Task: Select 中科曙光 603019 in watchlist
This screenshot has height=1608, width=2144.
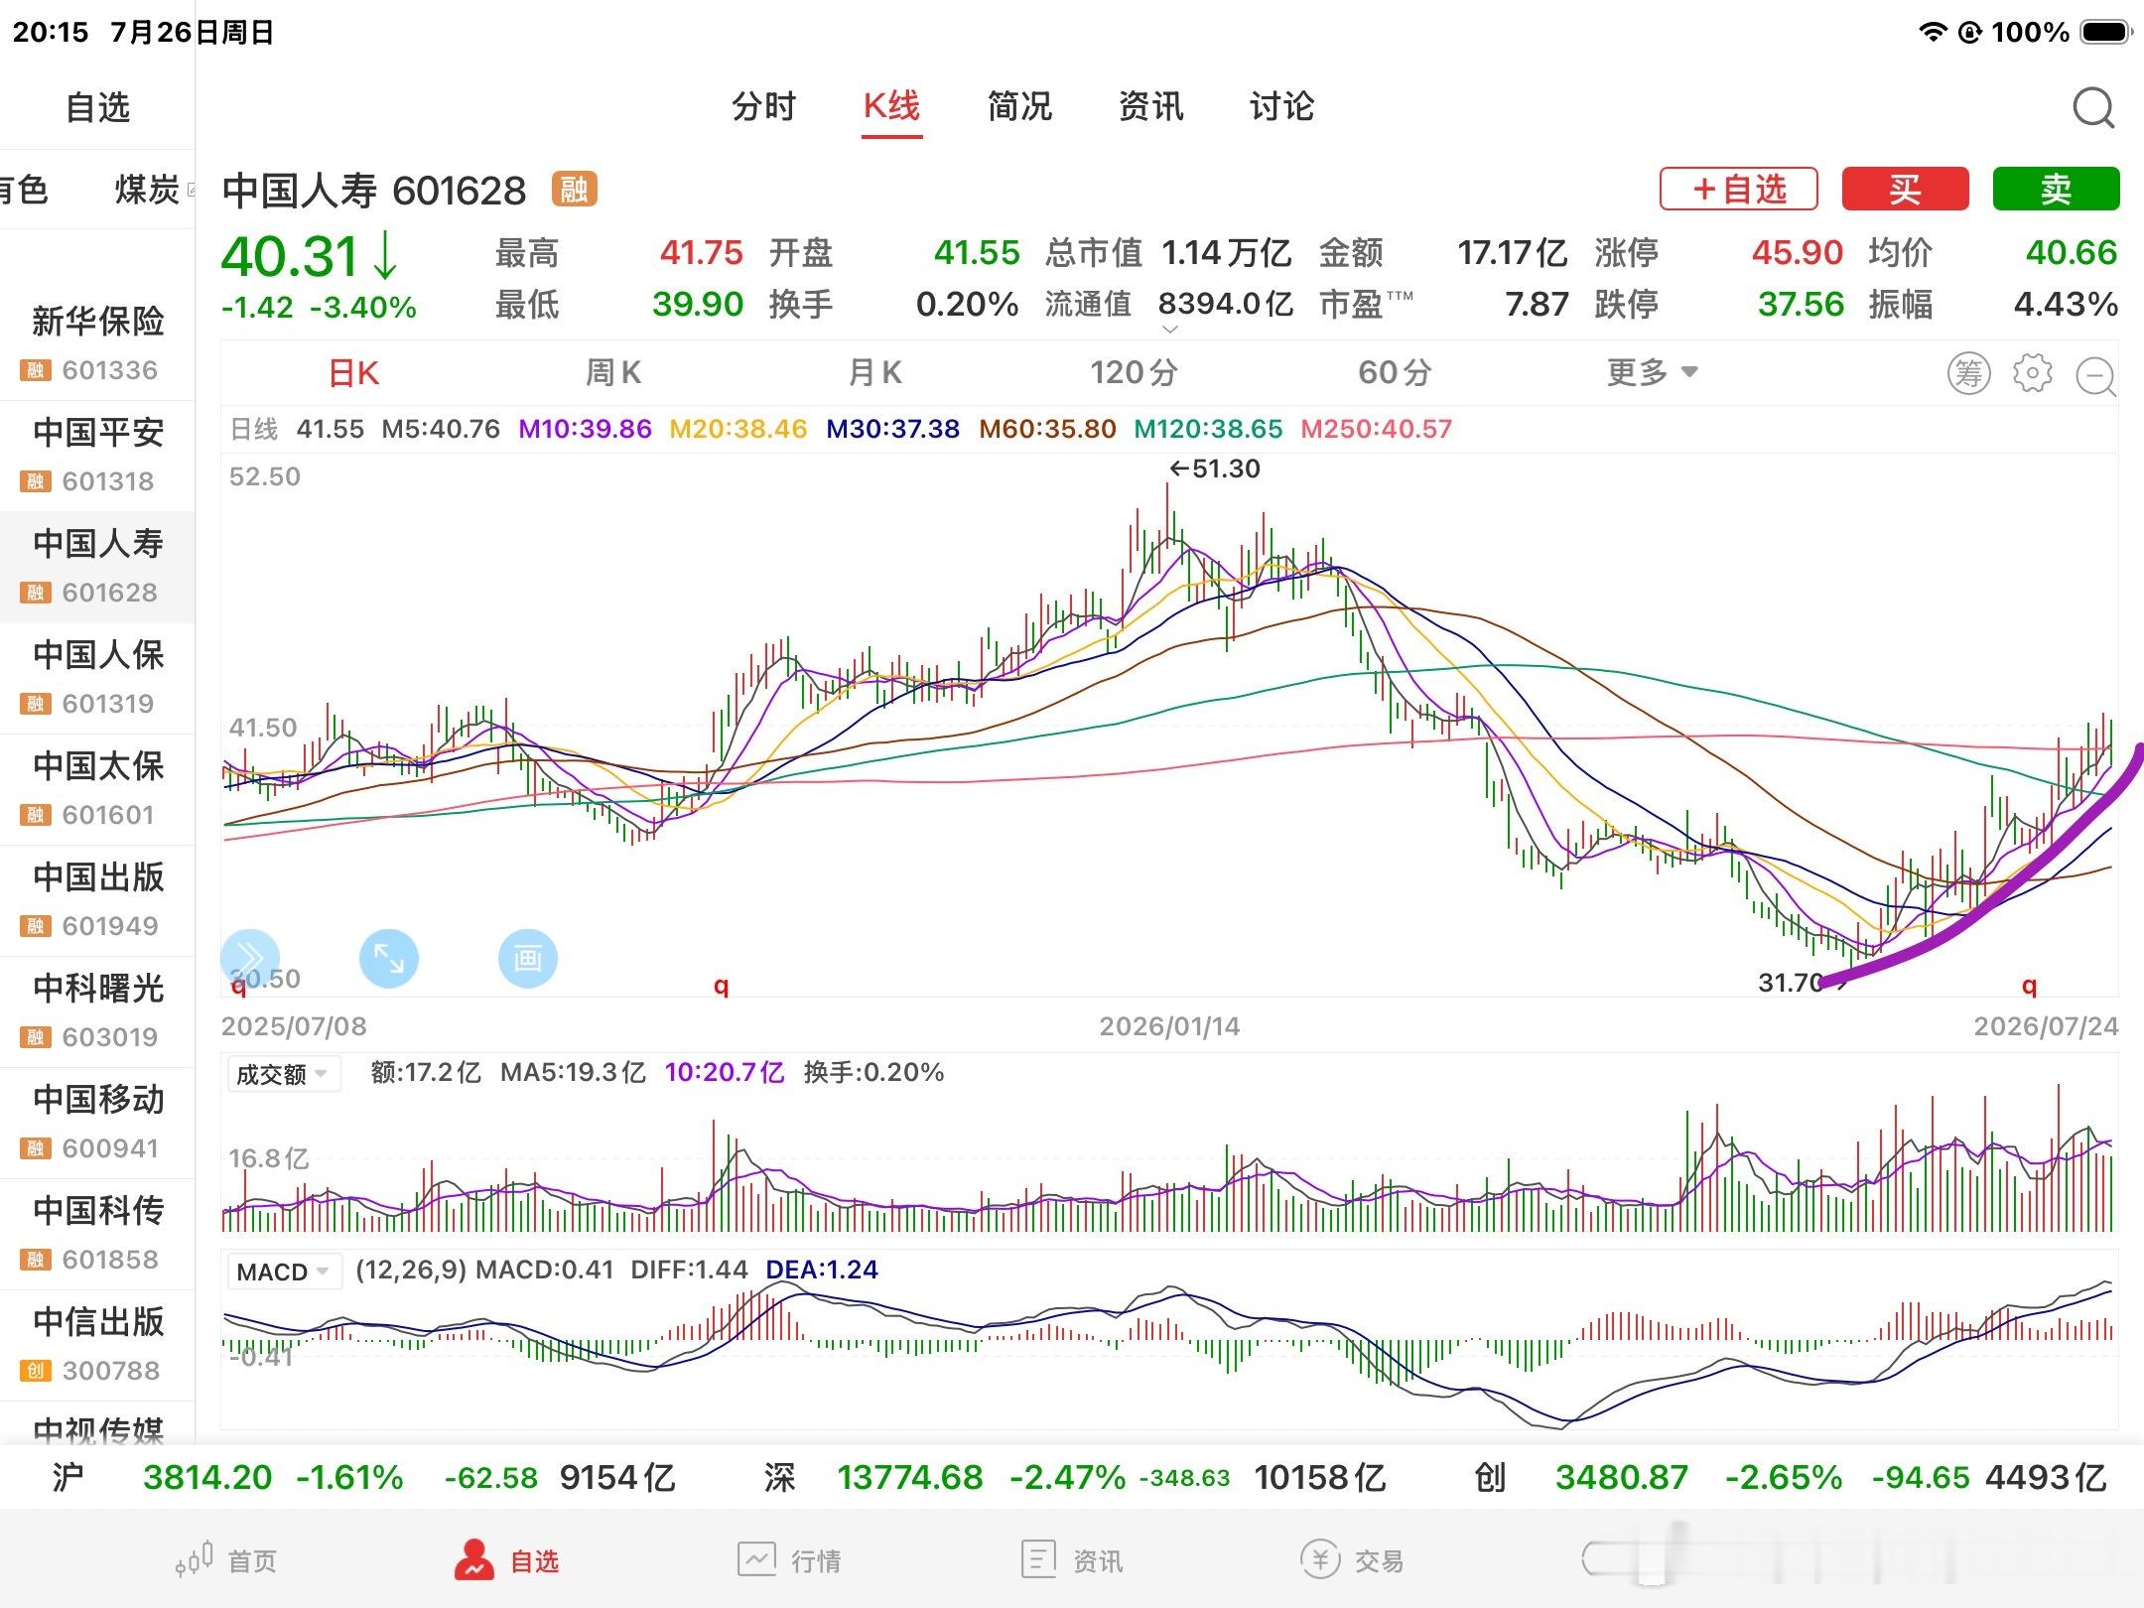Action: (x=97, y=1011)
